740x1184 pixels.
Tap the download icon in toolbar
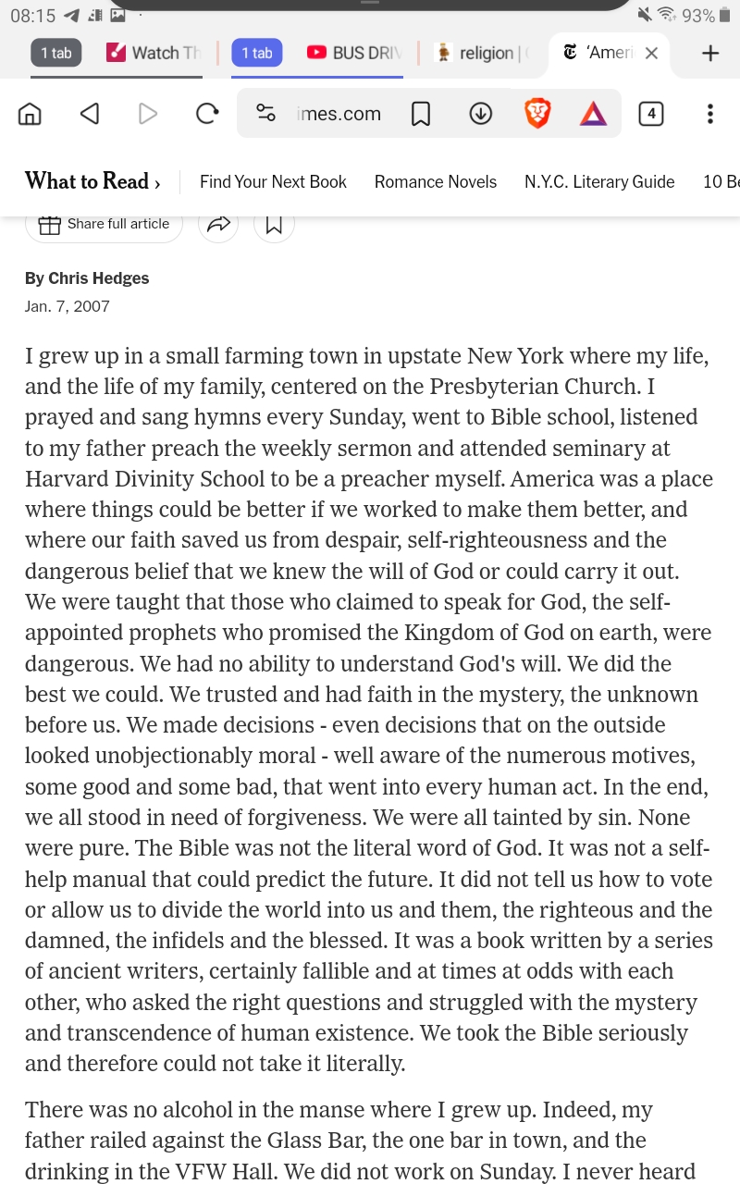coord(480,114)
